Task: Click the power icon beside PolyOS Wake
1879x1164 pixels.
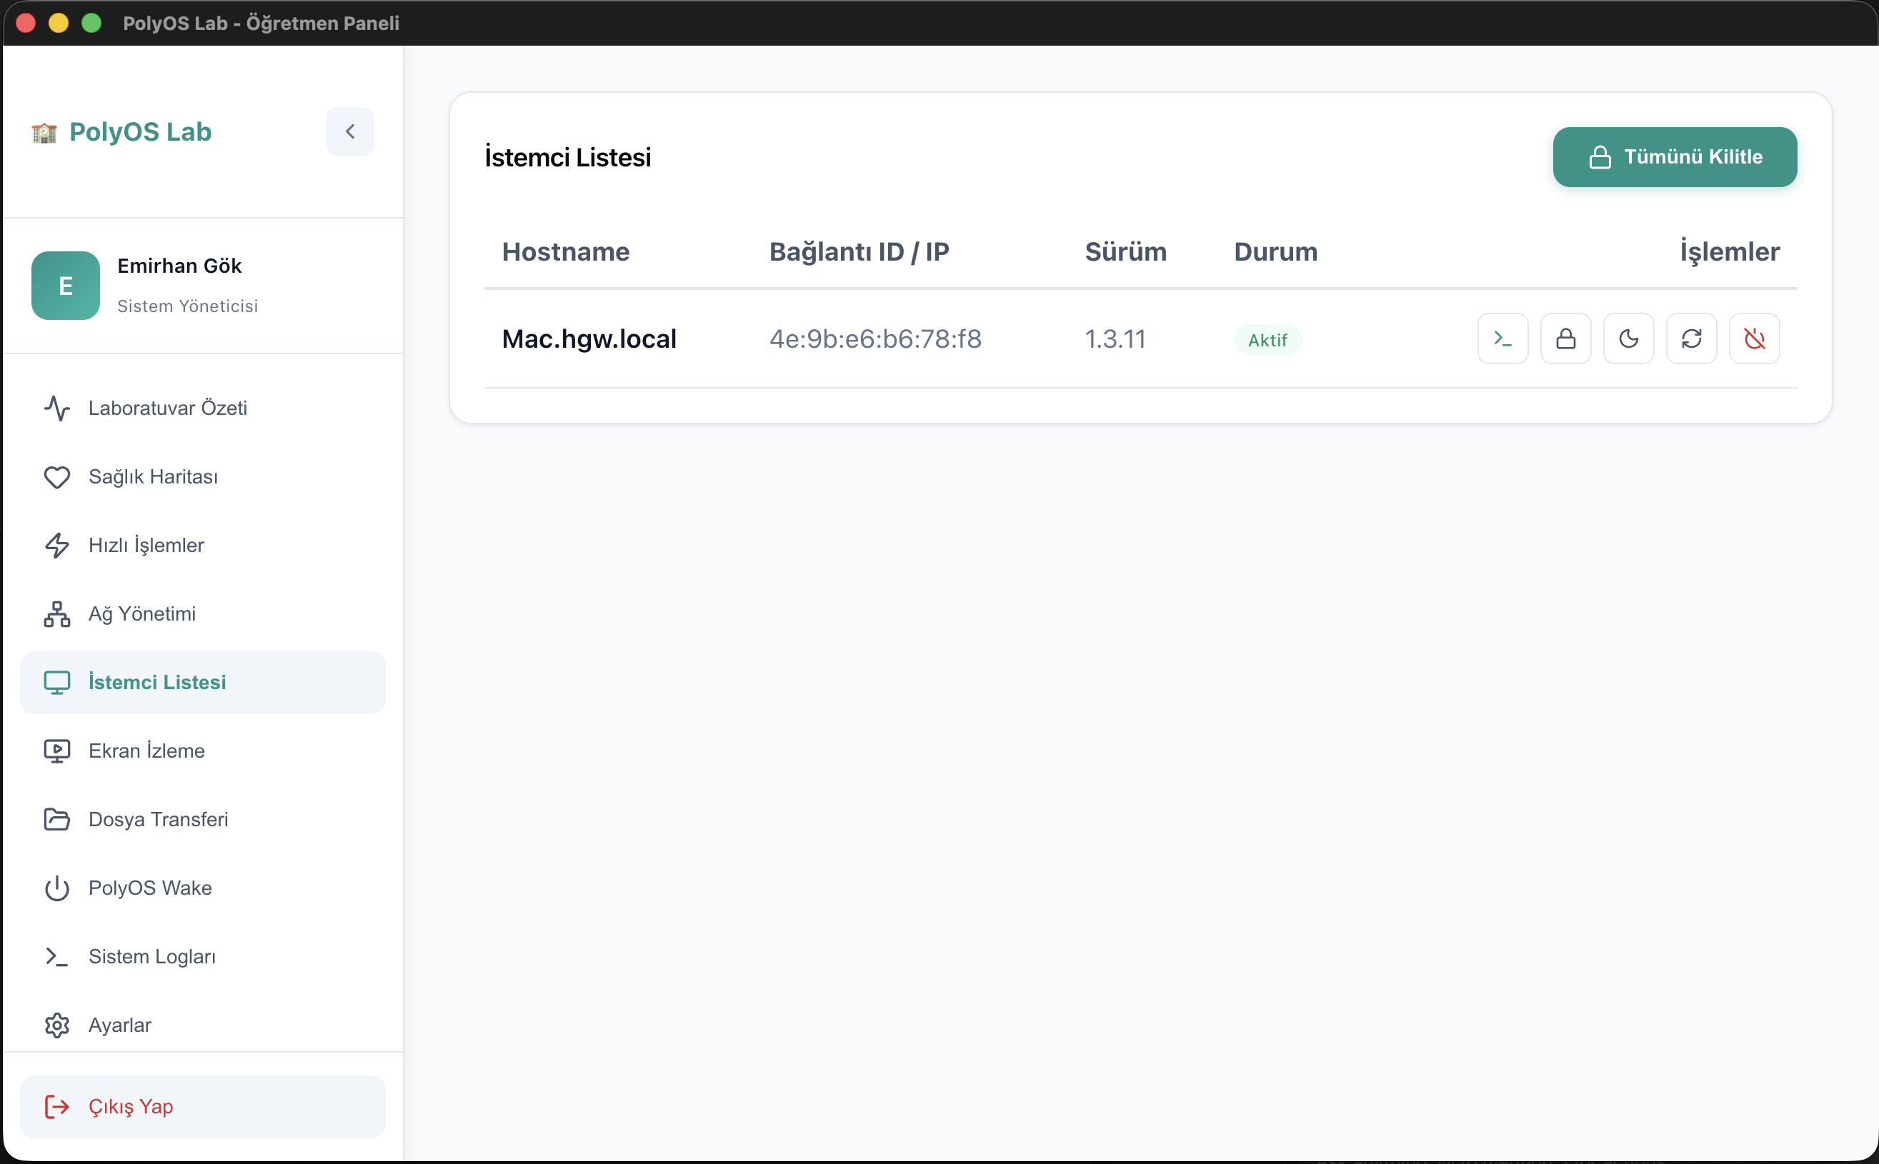Action: [x=57, y=888]
